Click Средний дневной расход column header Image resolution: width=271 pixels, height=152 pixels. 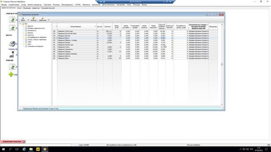point(162,27)
